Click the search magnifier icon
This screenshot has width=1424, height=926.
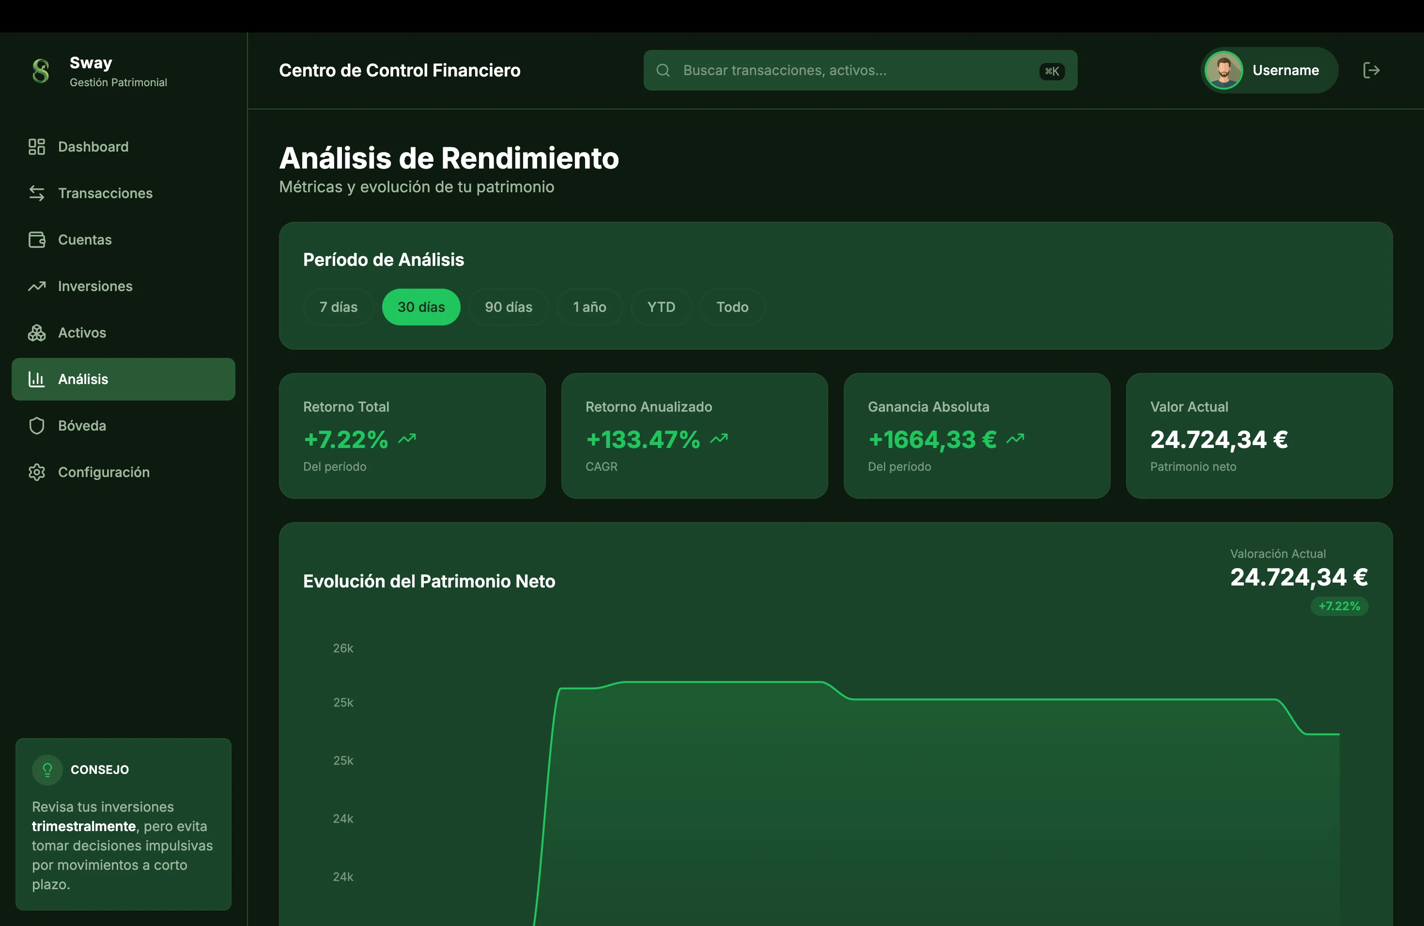point(662,71)
